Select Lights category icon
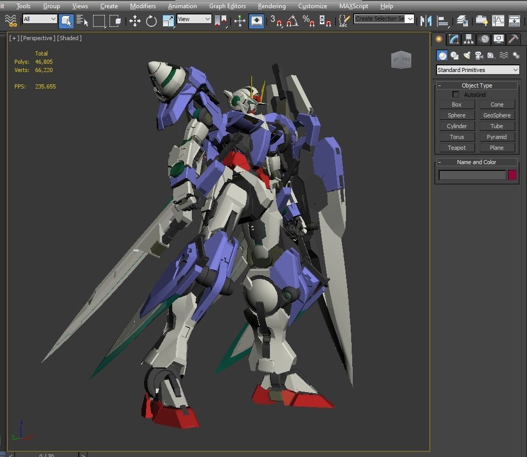Screen dimensions: 527x457 [467, 56]
